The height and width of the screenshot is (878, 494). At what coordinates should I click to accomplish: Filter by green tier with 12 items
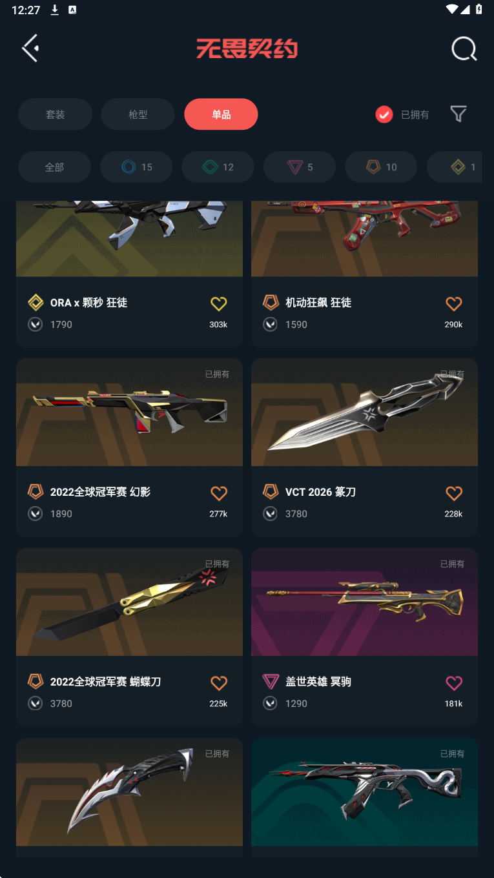pos(218,167)
